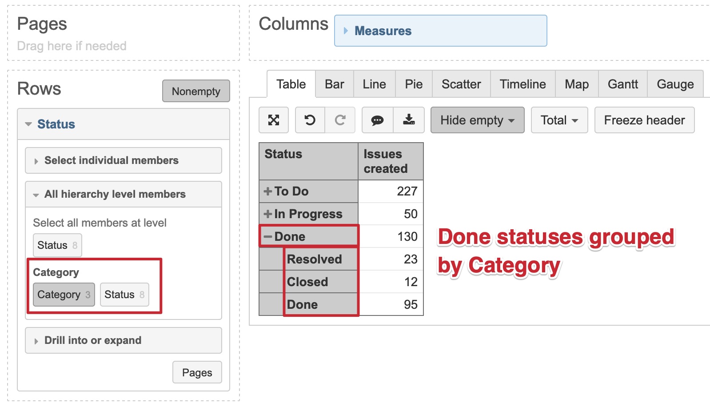Switch to the Timeline tab
This screenshot has width=710, height=407.
pyautogui.click(x=523, y=84)
